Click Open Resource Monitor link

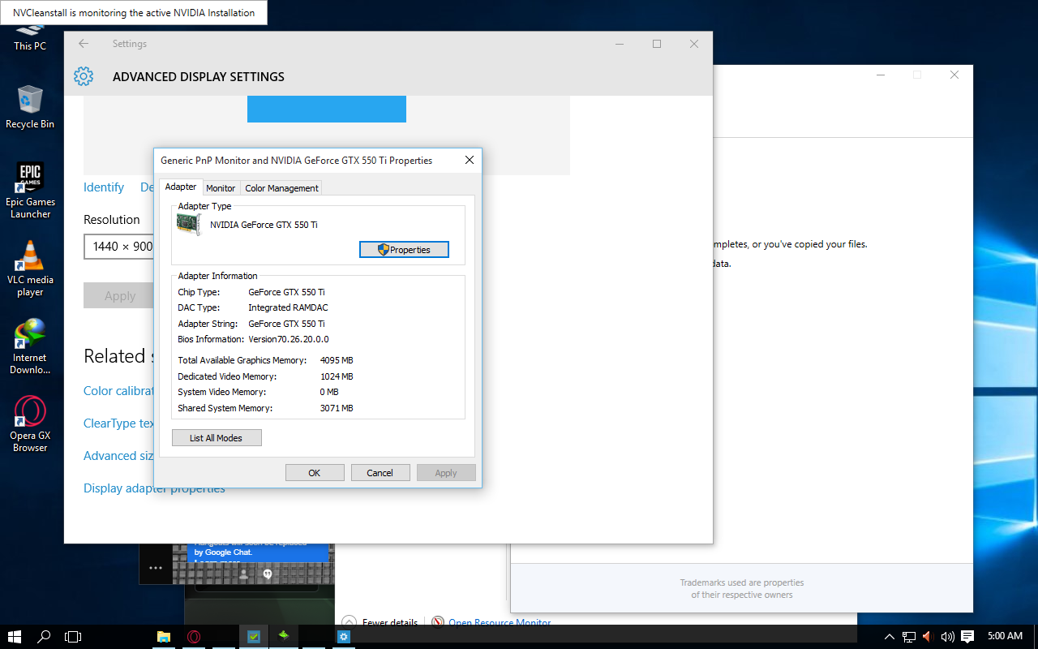tap(500, 623)
